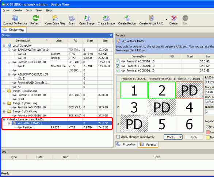Uncheck the third Promise1+0 JBOD1.10 parent disk
Image resolution: width=214 pixels, height=177 pixels.
click(x=118, y=70)
